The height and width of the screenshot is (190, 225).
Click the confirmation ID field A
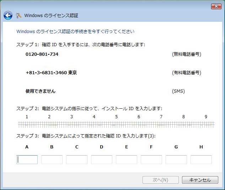[27, 159]
